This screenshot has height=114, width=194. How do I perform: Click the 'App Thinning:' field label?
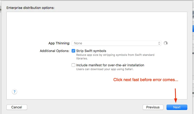[59, 43]
